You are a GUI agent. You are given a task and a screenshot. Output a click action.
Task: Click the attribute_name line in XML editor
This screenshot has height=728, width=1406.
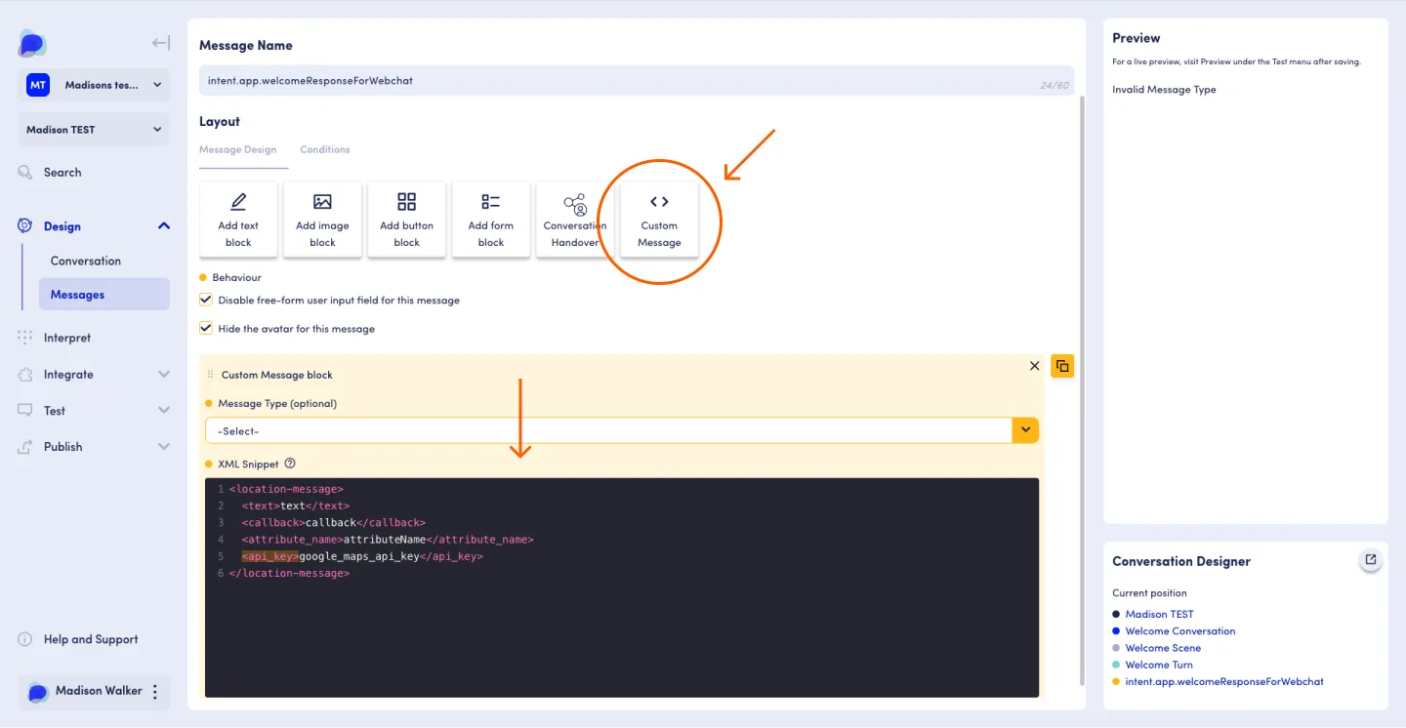coord(388,539)
